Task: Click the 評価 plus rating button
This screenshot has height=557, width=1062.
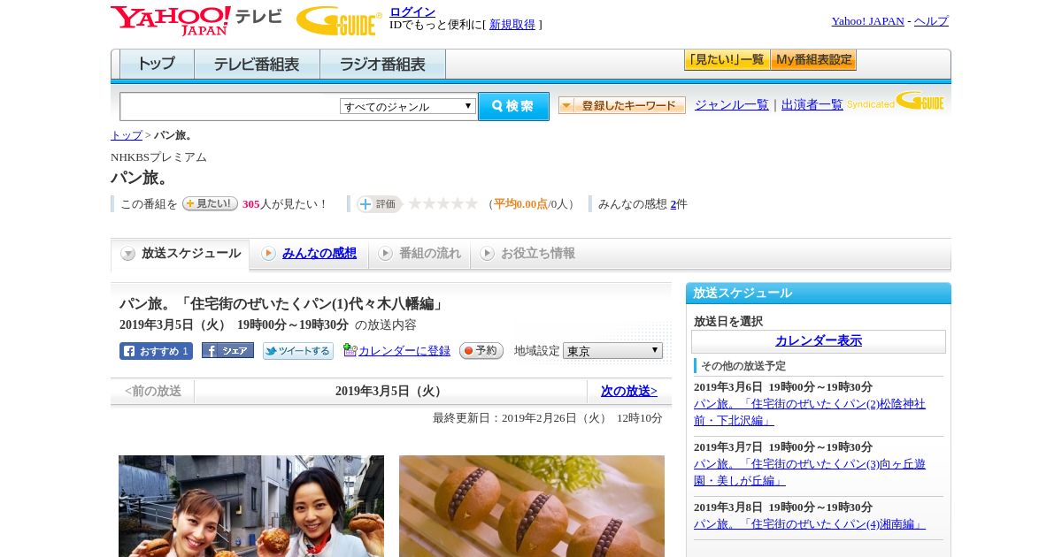Action: (379, 204)
